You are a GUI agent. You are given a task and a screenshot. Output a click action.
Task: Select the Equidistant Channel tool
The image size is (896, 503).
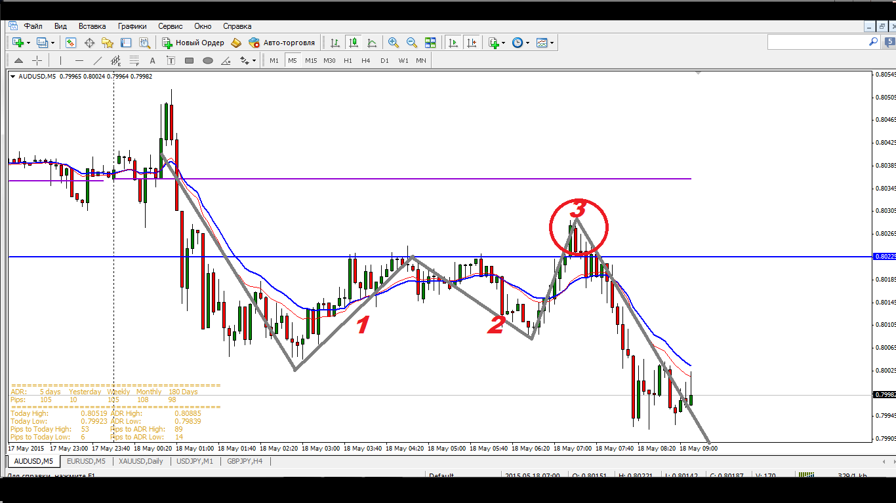[116, 61]
